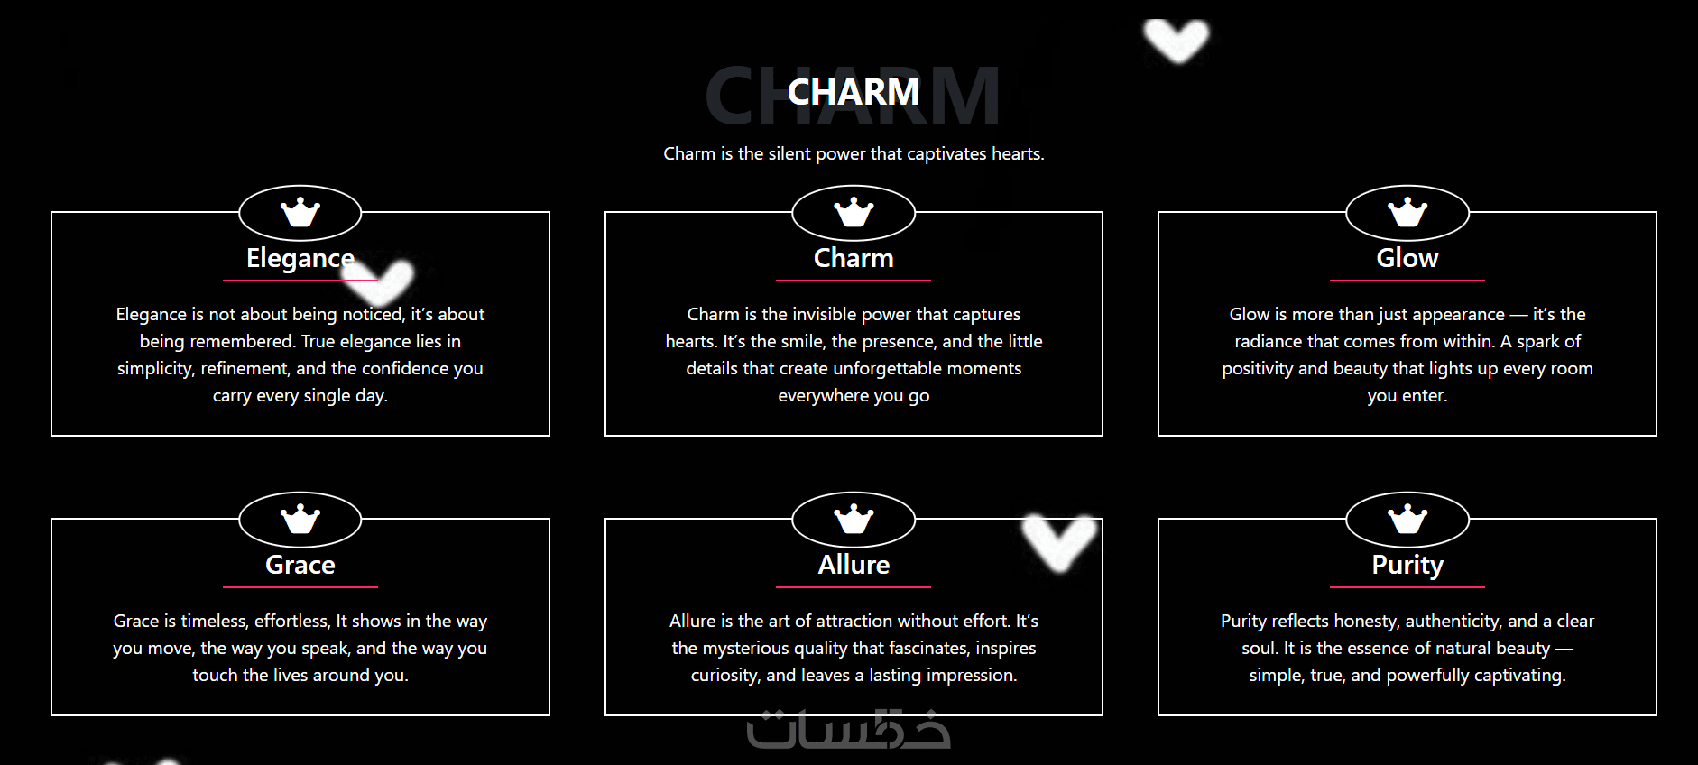Click the crown icon above Grace
This screenshot has width=1698, height=765.
click(x=300, y=521)
